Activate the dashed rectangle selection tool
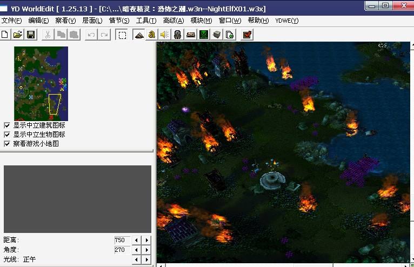The image size is (414, 267). tap(122, 35)
